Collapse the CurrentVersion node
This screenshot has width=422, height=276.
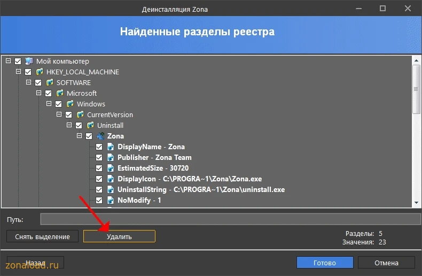click(59, 114)
